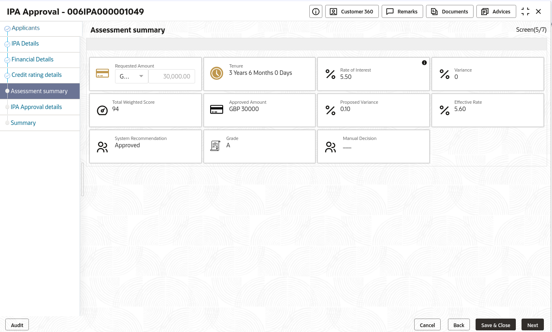
Task: Click the collapse fullscreen icon
Action: pos(525,11)
